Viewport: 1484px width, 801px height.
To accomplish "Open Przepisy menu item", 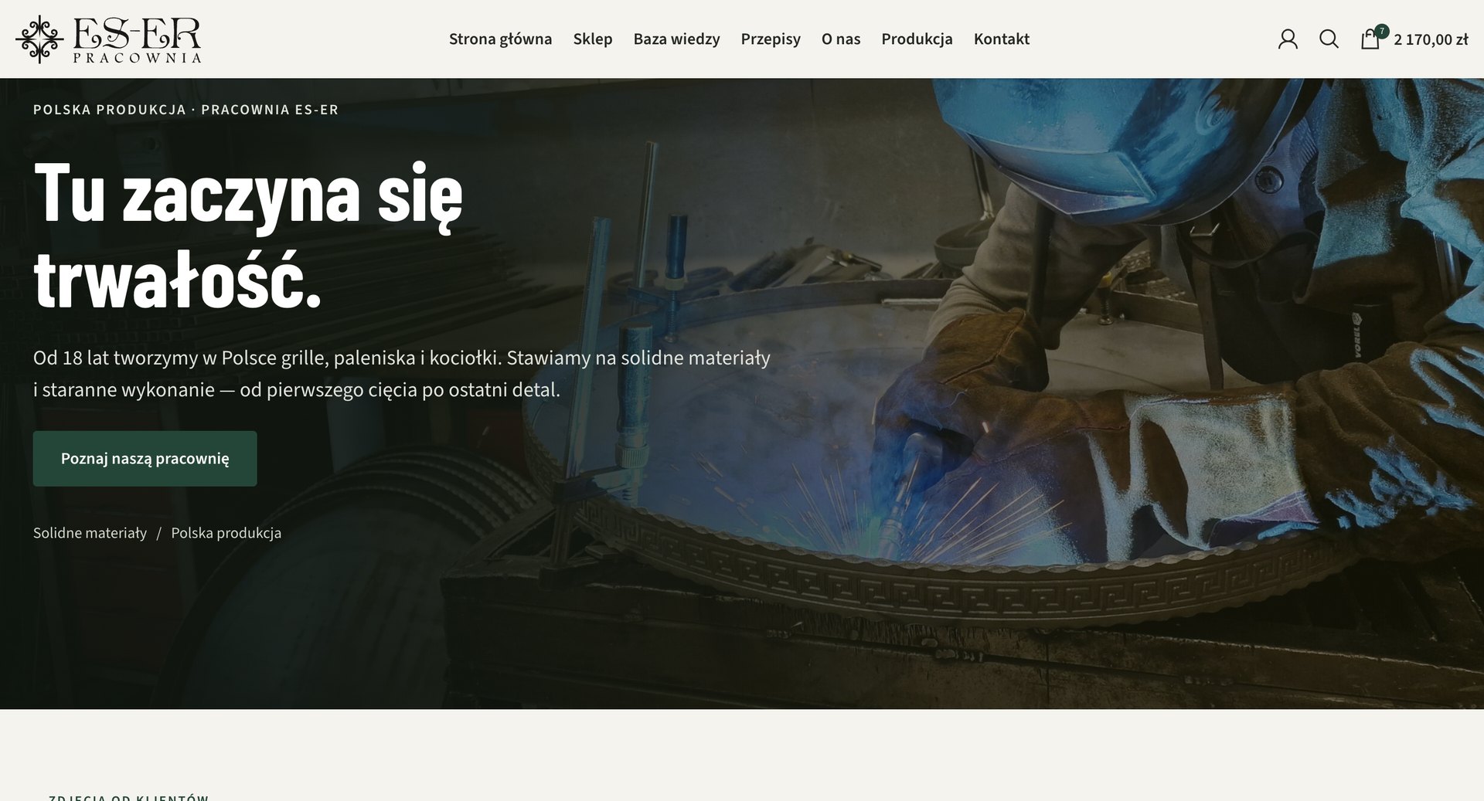I will click(x=771, y=39).
